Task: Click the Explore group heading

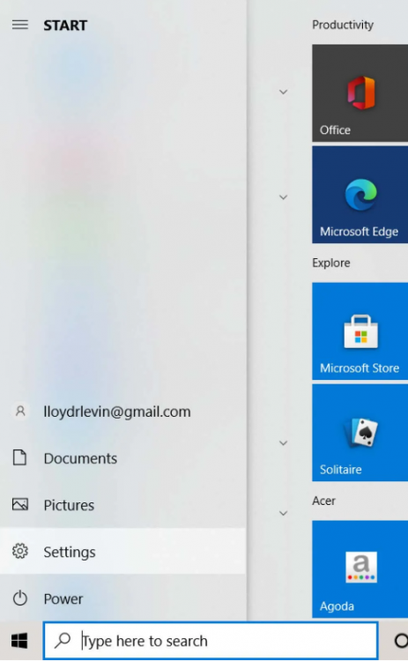Action: [x=330, y=263]
